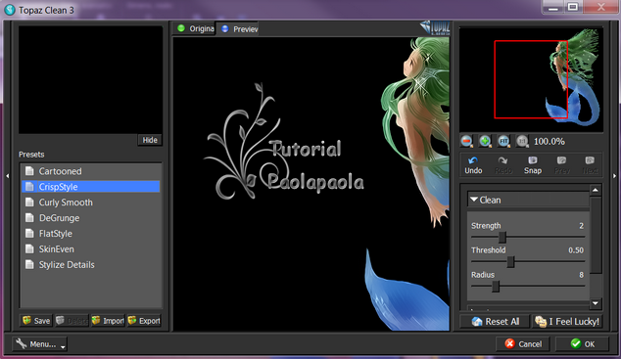621x359 pixels.
Task: Cancel the Topaz Clean dialog
Action: click(x=523, y=344)
